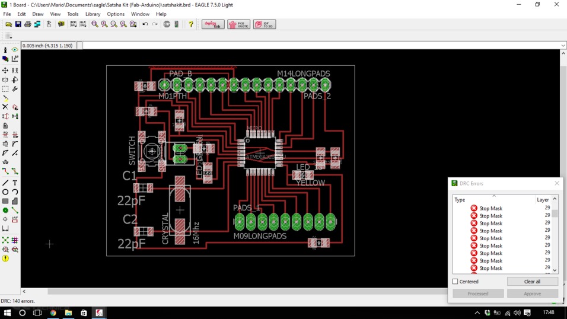Viewport: 567px width, 319px height.
Task: Click the command line input field
Action: coord(321,46)
